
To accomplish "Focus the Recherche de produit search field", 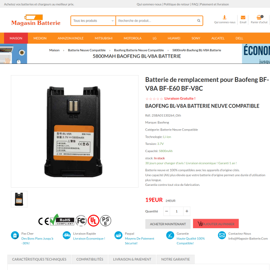I will coord(157,21).
